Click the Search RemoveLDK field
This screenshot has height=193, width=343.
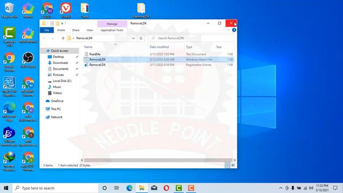tap(191, 38)
